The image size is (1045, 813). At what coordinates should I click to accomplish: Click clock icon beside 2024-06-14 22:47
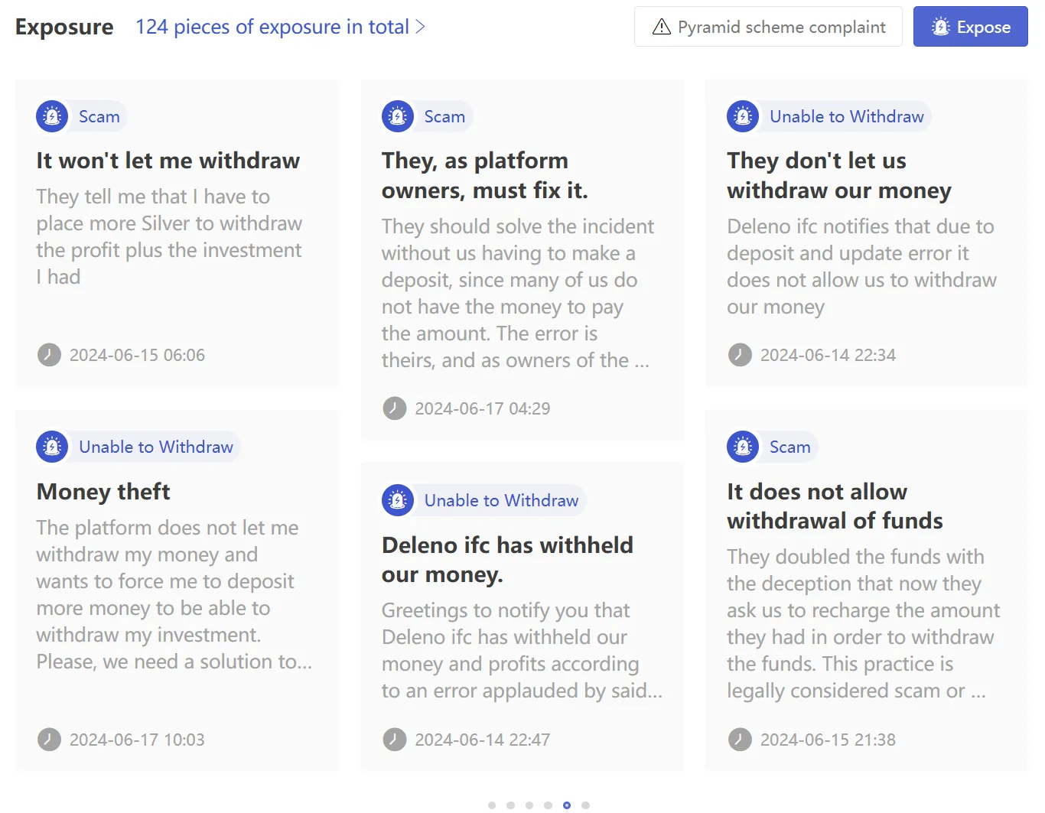click(x=395, y=740)
